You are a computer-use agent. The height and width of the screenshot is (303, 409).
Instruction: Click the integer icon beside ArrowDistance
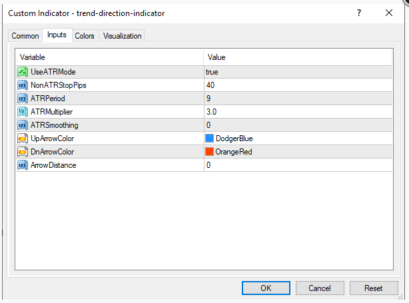pyautogui.click(x=23, y=165)
